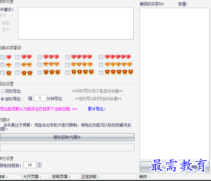
Task: Check the four red hearts level box
Action: [67, 57]
